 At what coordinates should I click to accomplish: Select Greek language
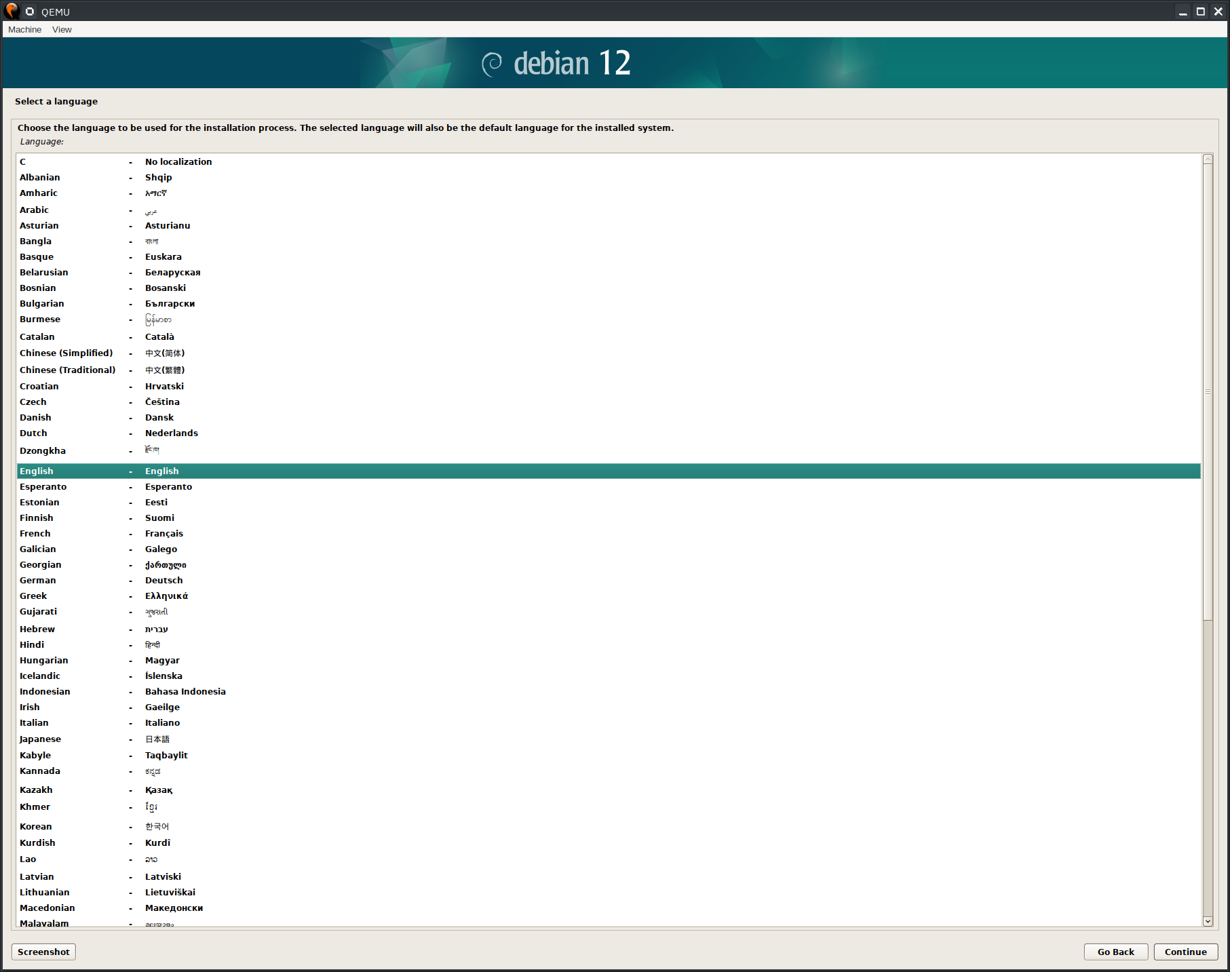point(609,596)
